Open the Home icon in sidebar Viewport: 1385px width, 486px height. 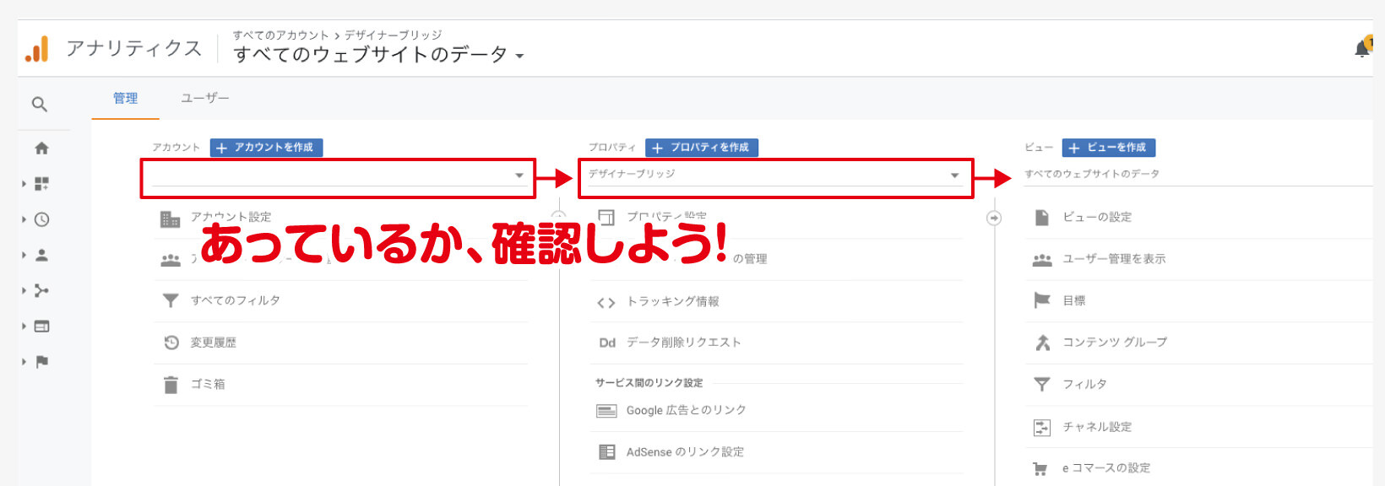[x=41, y=148]
